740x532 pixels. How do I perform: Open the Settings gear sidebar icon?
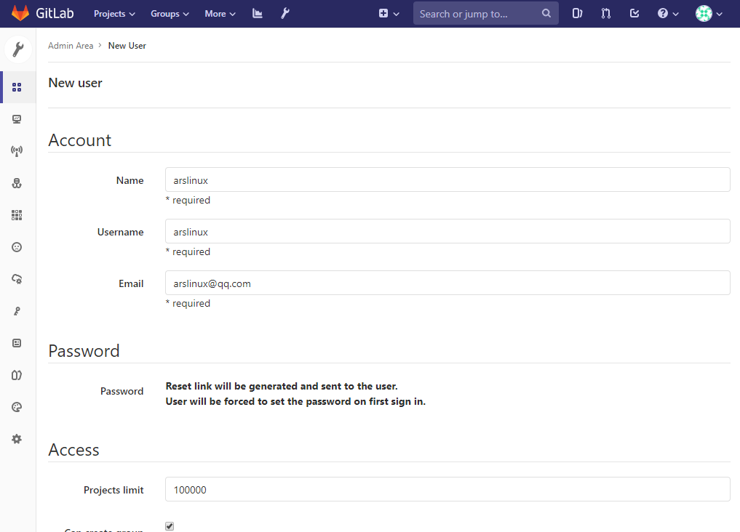pyautogui.click(x=17, y=439)
